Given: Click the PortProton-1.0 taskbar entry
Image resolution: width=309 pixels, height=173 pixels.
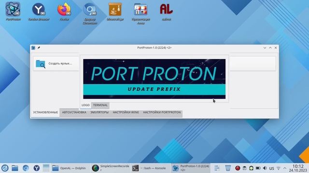Looking at the screenshot, I should click(x=190, y=168).
